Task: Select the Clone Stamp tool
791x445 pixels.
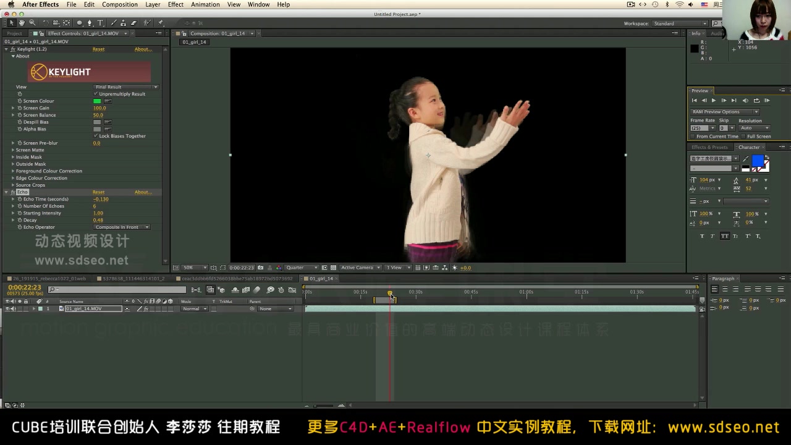Action: pos(124,23)
